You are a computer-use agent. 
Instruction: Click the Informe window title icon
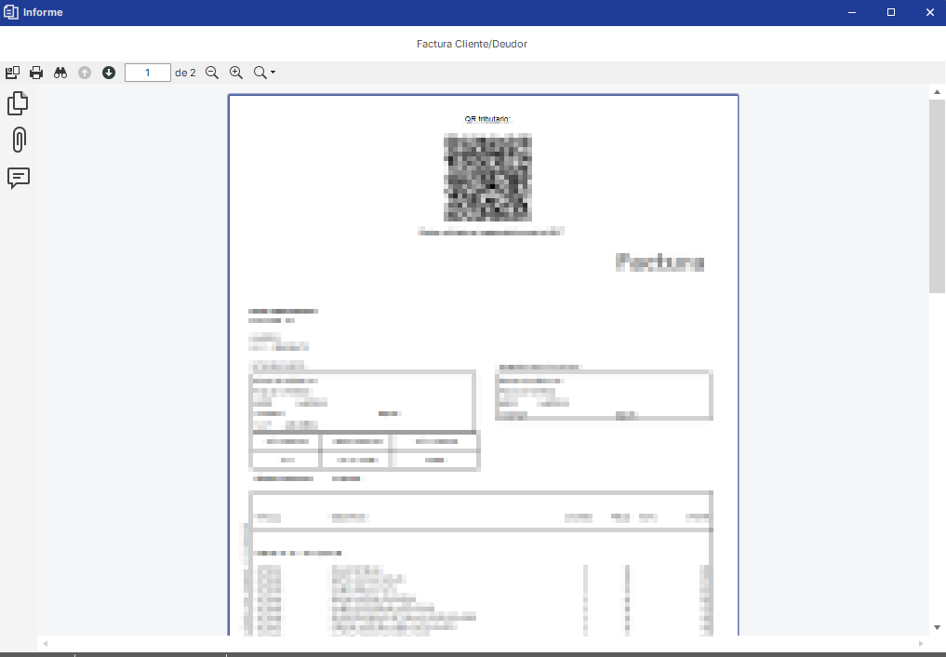click(x=11, y=12)
